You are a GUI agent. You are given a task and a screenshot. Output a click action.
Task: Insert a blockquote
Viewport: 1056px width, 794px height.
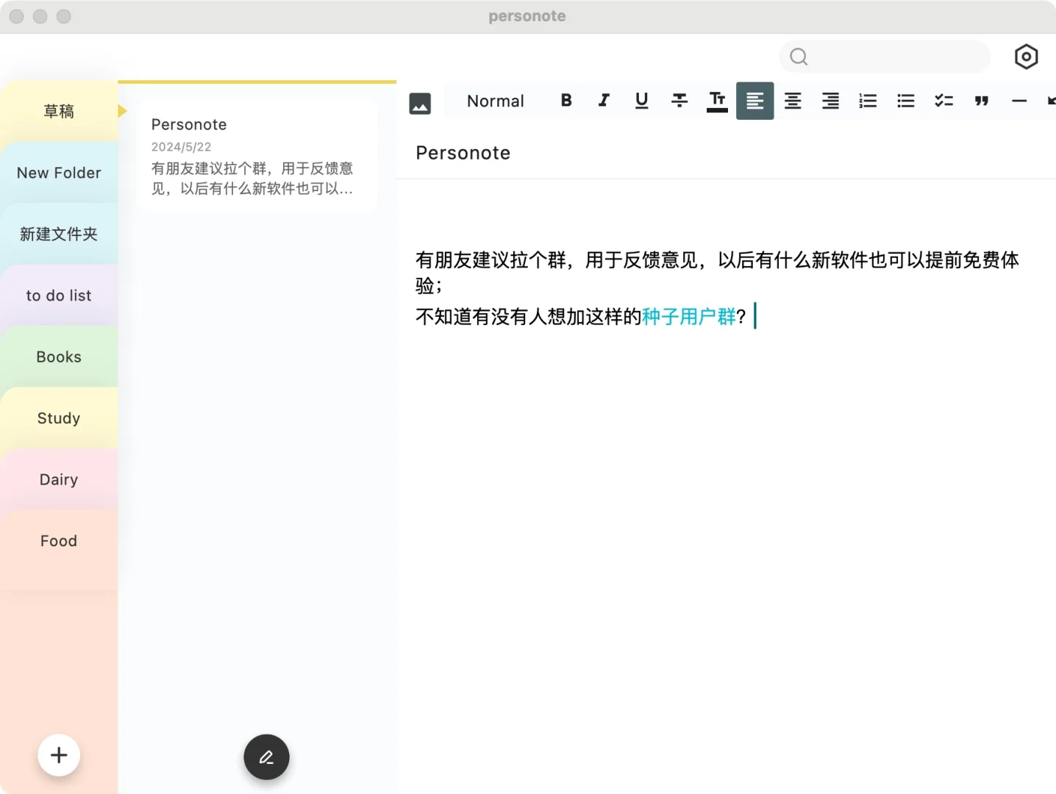[982, 101]
